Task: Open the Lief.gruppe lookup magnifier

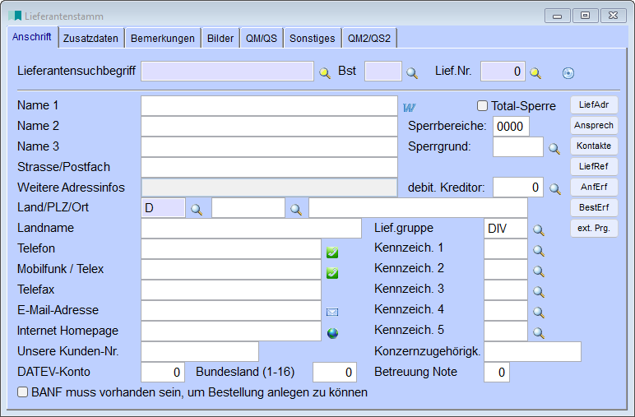Action: click(539, 230)
